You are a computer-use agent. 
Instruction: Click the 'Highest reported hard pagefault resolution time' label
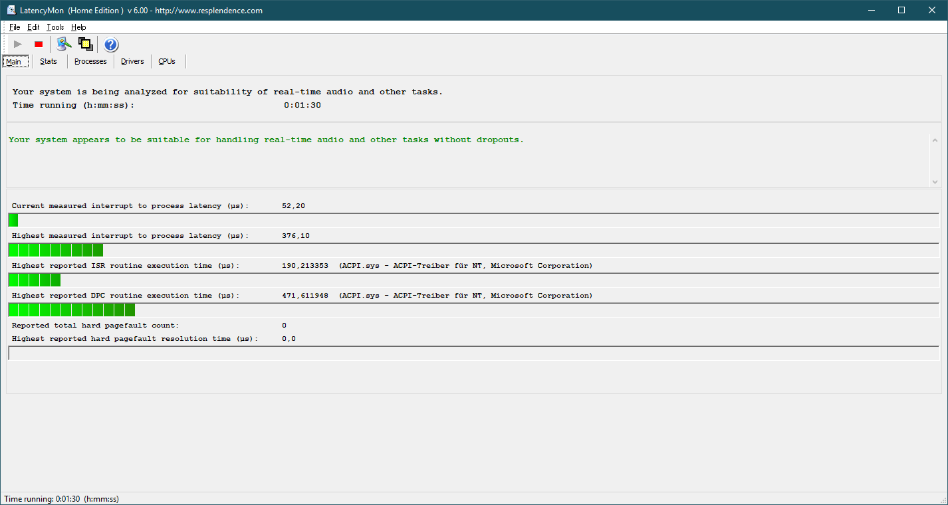[x=134, y=339]
